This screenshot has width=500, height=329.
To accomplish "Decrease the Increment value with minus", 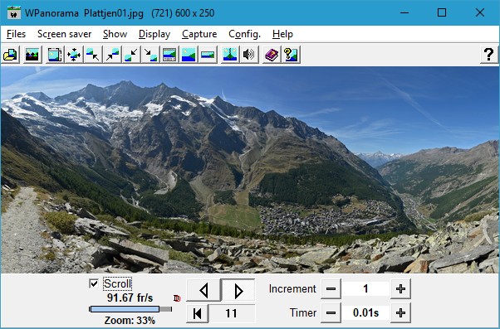I will (331, 289).
